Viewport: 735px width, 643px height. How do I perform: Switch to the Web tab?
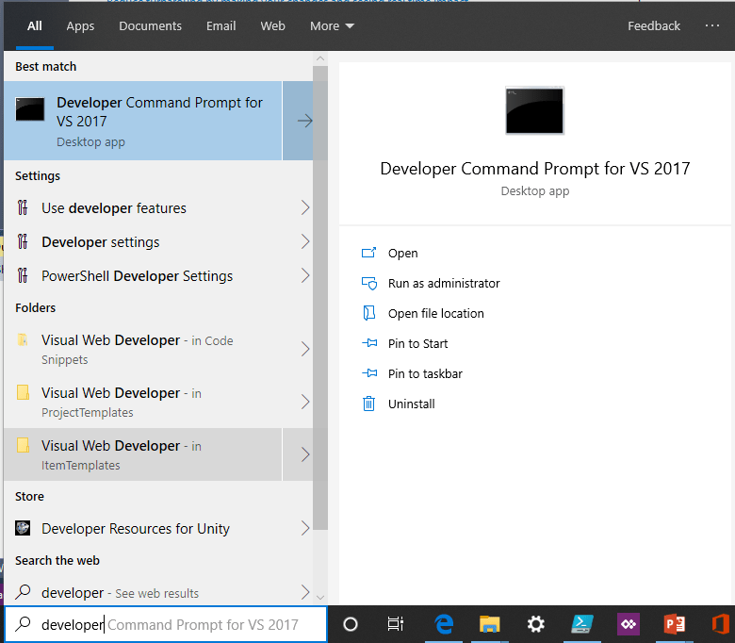pyautogui.click(x=273, y=25)
